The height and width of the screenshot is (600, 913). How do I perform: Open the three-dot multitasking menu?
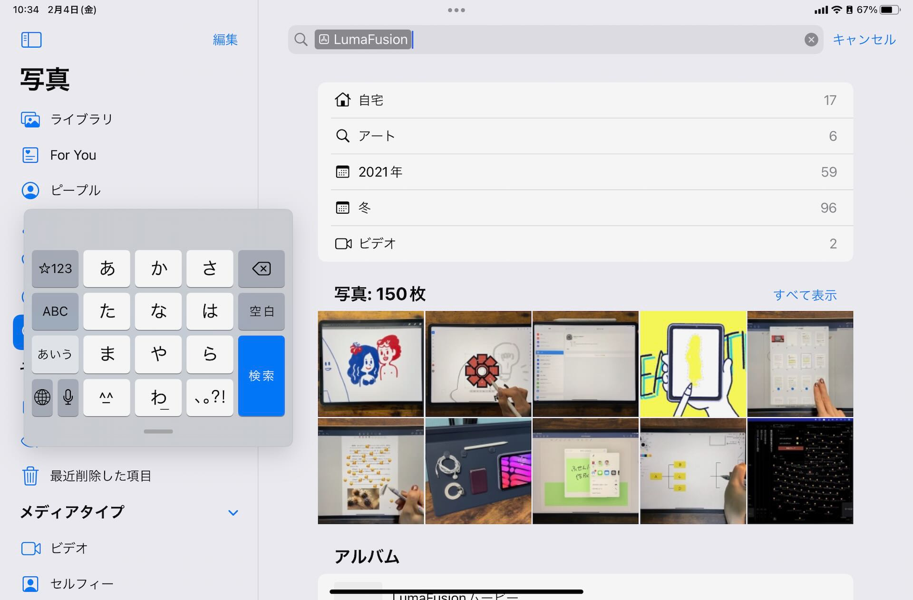tap(456, 10)
